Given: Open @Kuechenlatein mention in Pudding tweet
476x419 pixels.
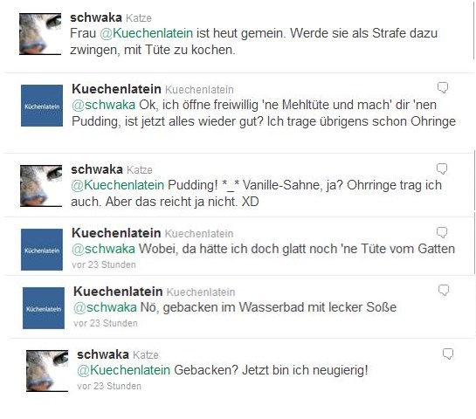Looking at the screenshot, I should pyautogui.click(x=118, y=185).
